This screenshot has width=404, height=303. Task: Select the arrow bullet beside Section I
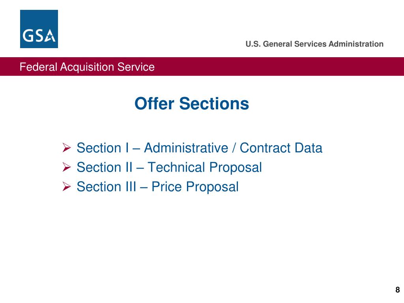66,148
